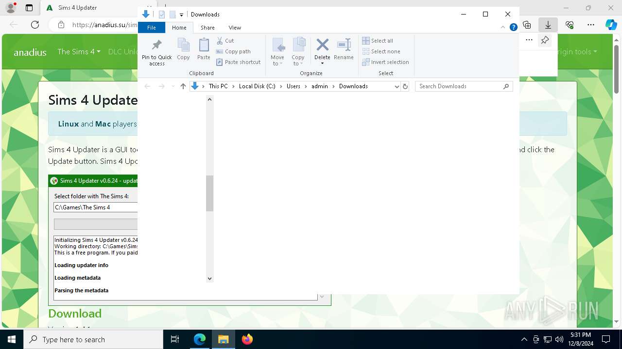The image size is (622, 349).
Task: Click the Rename ribbon icon
Action: point(344,49)
